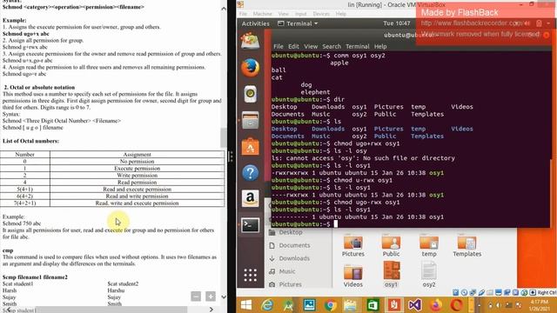
Task: Open Ubuntu Software from the dock
Action: point(250,146)
